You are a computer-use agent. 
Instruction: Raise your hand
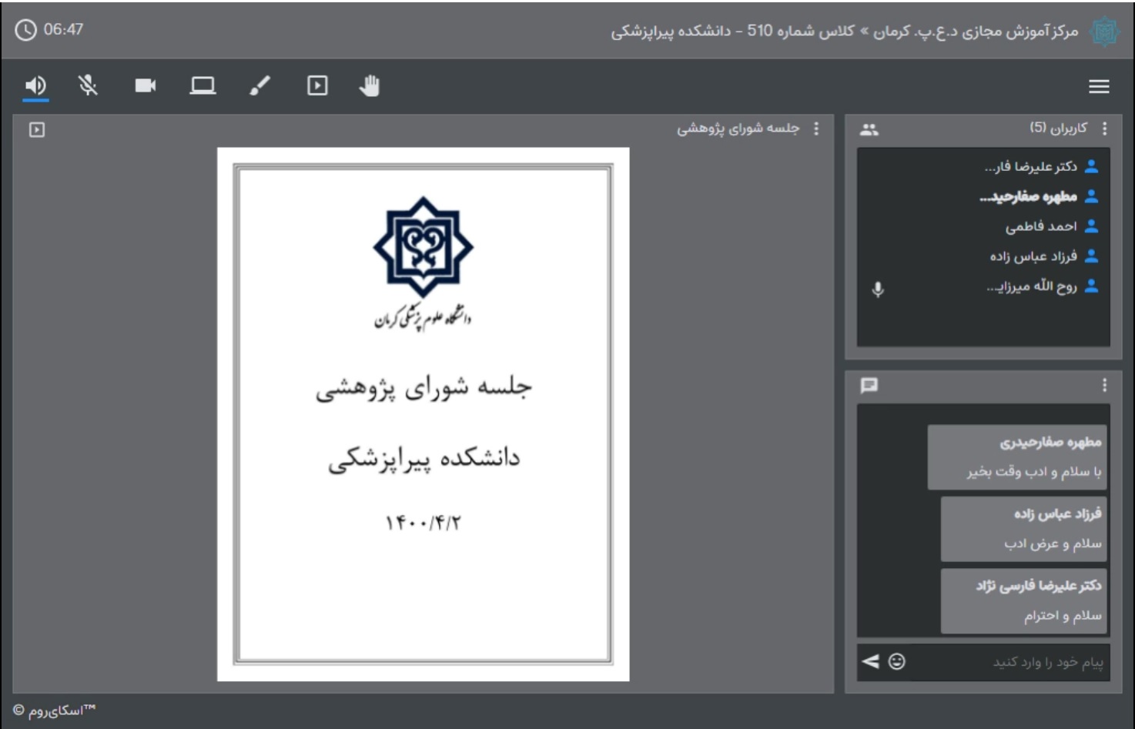(370, 86)
